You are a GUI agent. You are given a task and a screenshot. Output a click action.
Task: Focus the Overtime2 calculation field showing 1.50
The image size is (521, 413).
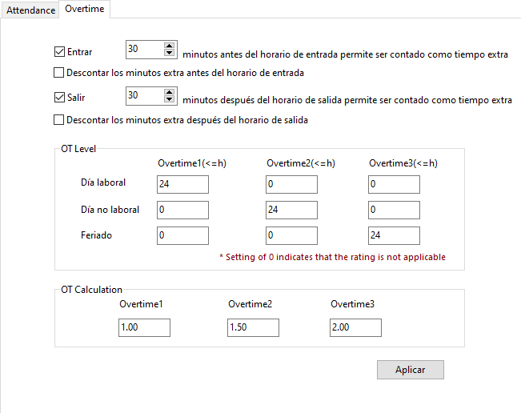click(x=253, y=327)
